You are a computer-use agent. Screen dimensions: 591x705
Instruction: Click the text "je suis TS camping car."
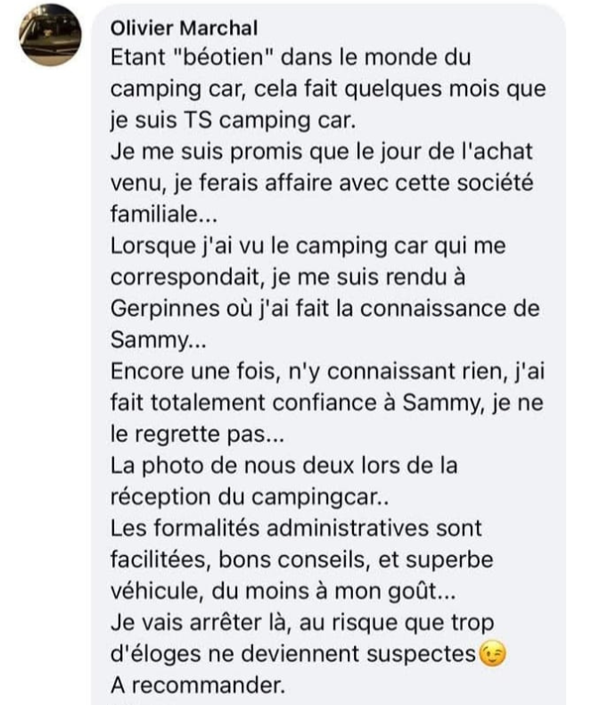coord(221,120)
